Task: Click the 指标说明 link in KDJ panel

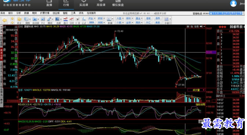Action: [x=200, y=105]
